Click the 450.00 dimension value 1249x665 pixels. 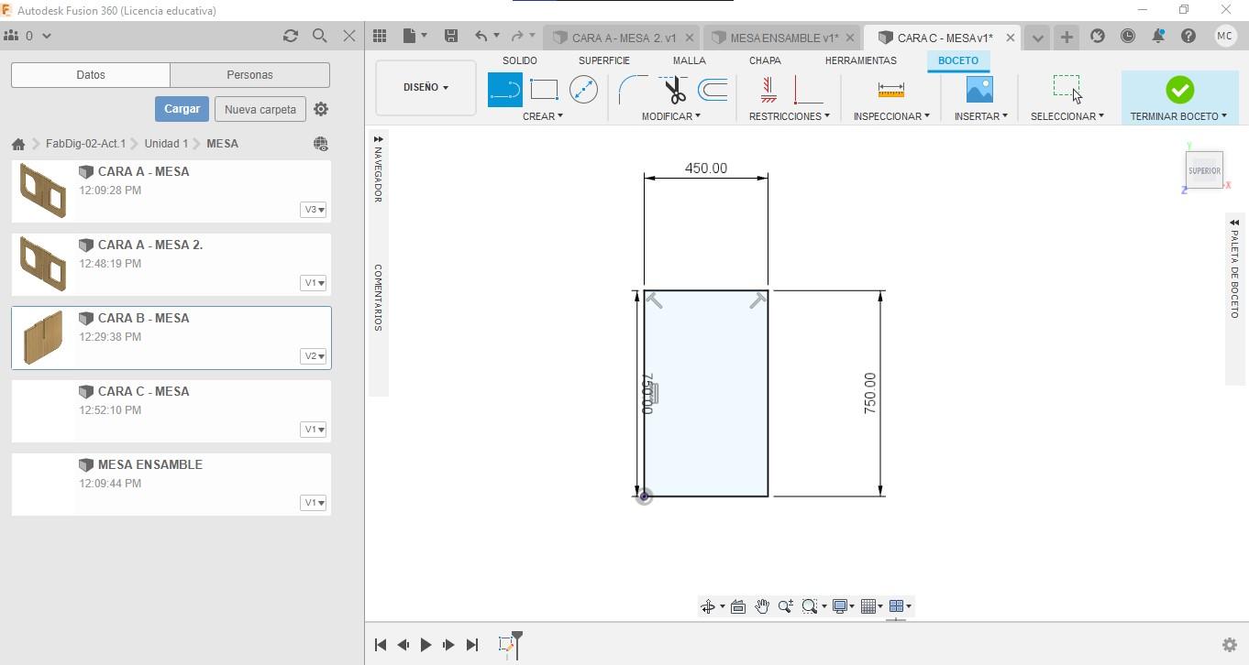pos(706,169)
